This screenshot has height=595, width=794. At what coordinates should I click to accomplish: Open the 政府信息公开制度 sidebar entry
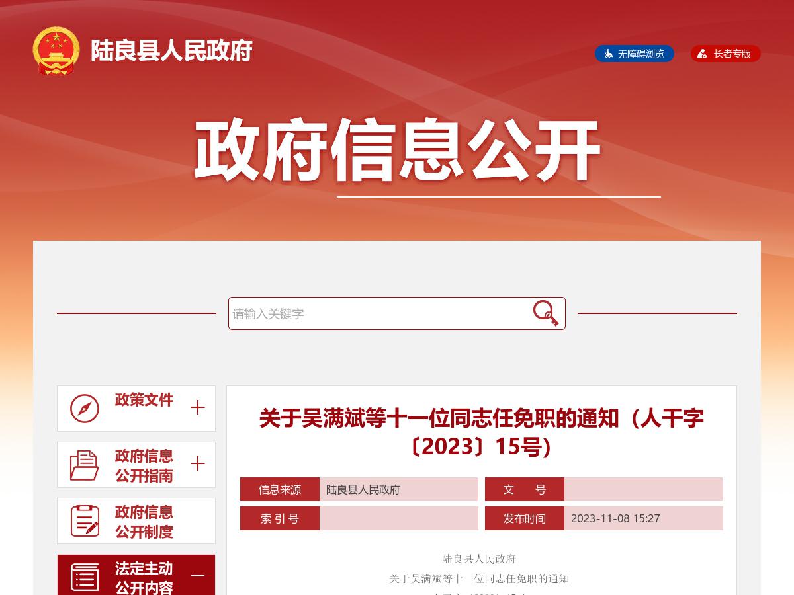(144, 520)
